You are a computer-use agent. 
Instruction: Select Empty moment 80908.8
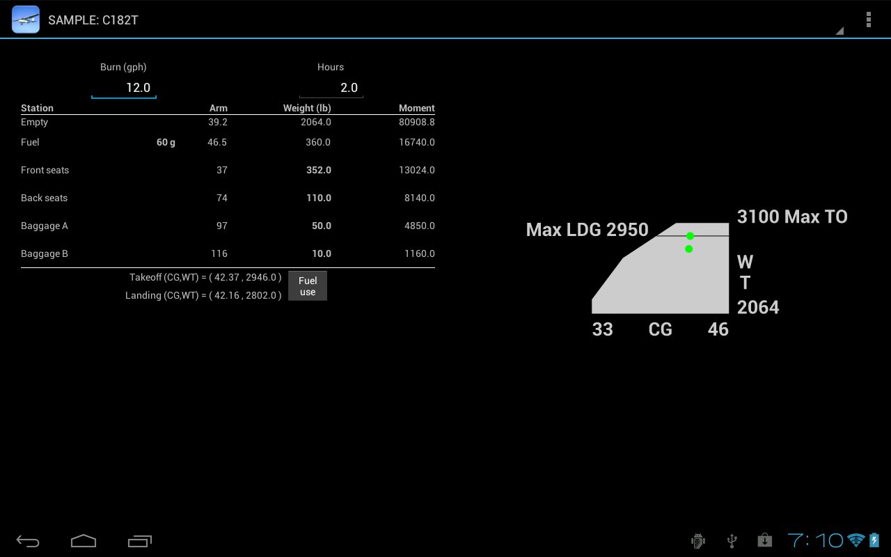coord(417,122)
